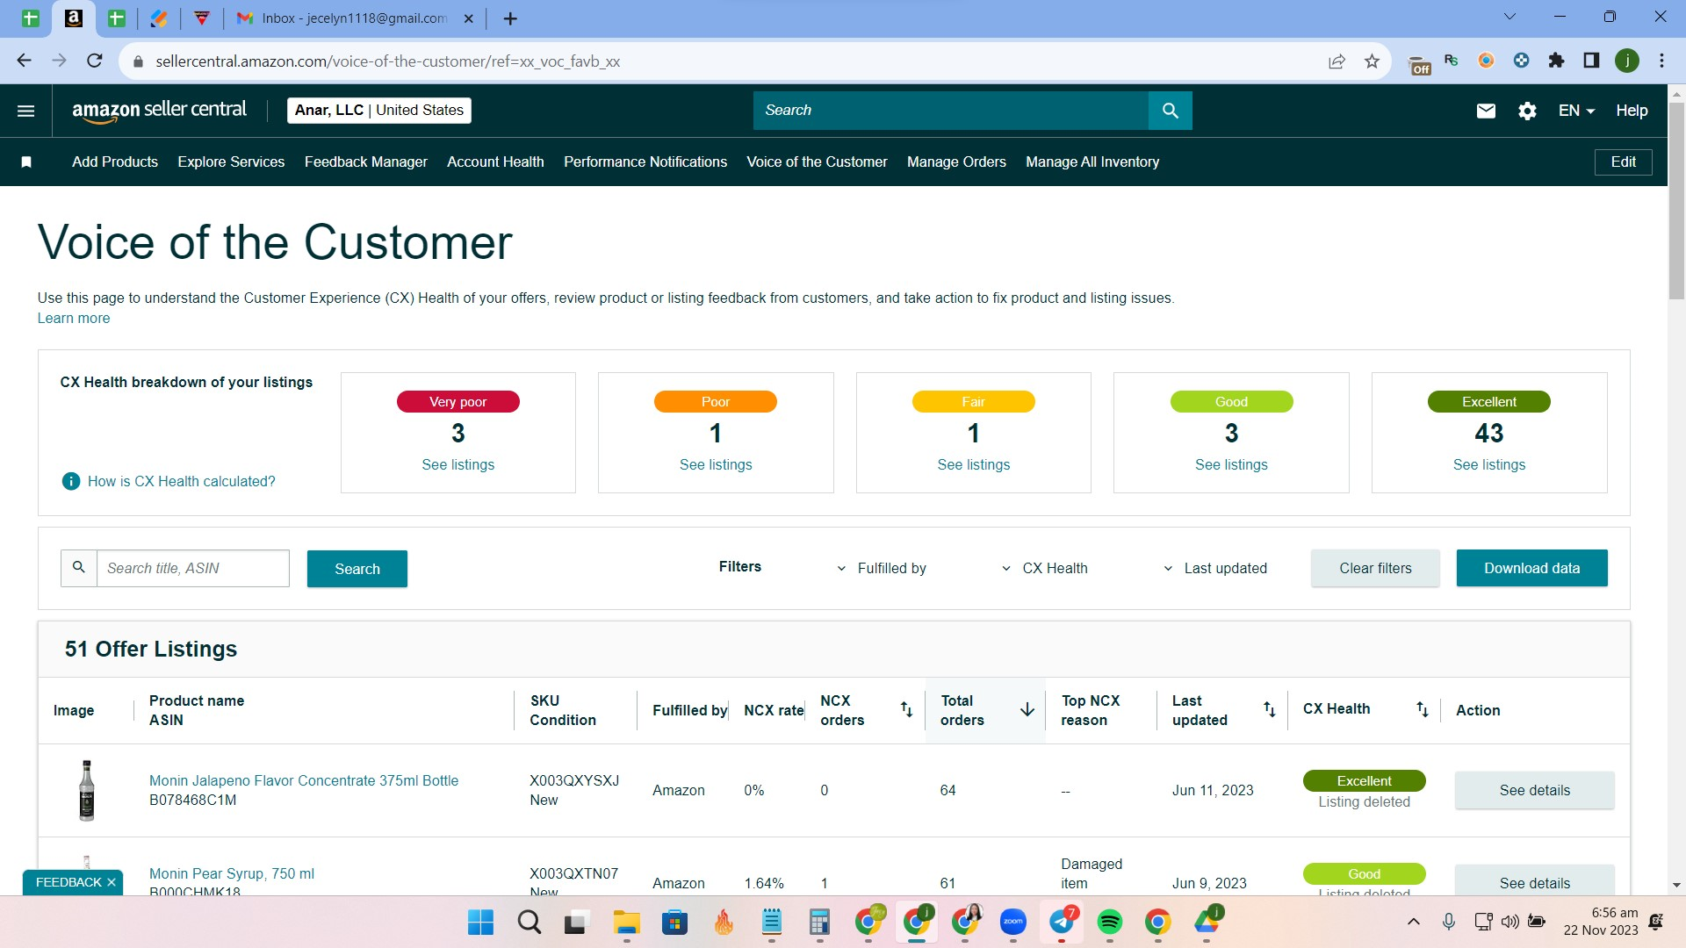Click the info icon beside CX Health calculated
The image size is (1686, 948).
[71, 481]
